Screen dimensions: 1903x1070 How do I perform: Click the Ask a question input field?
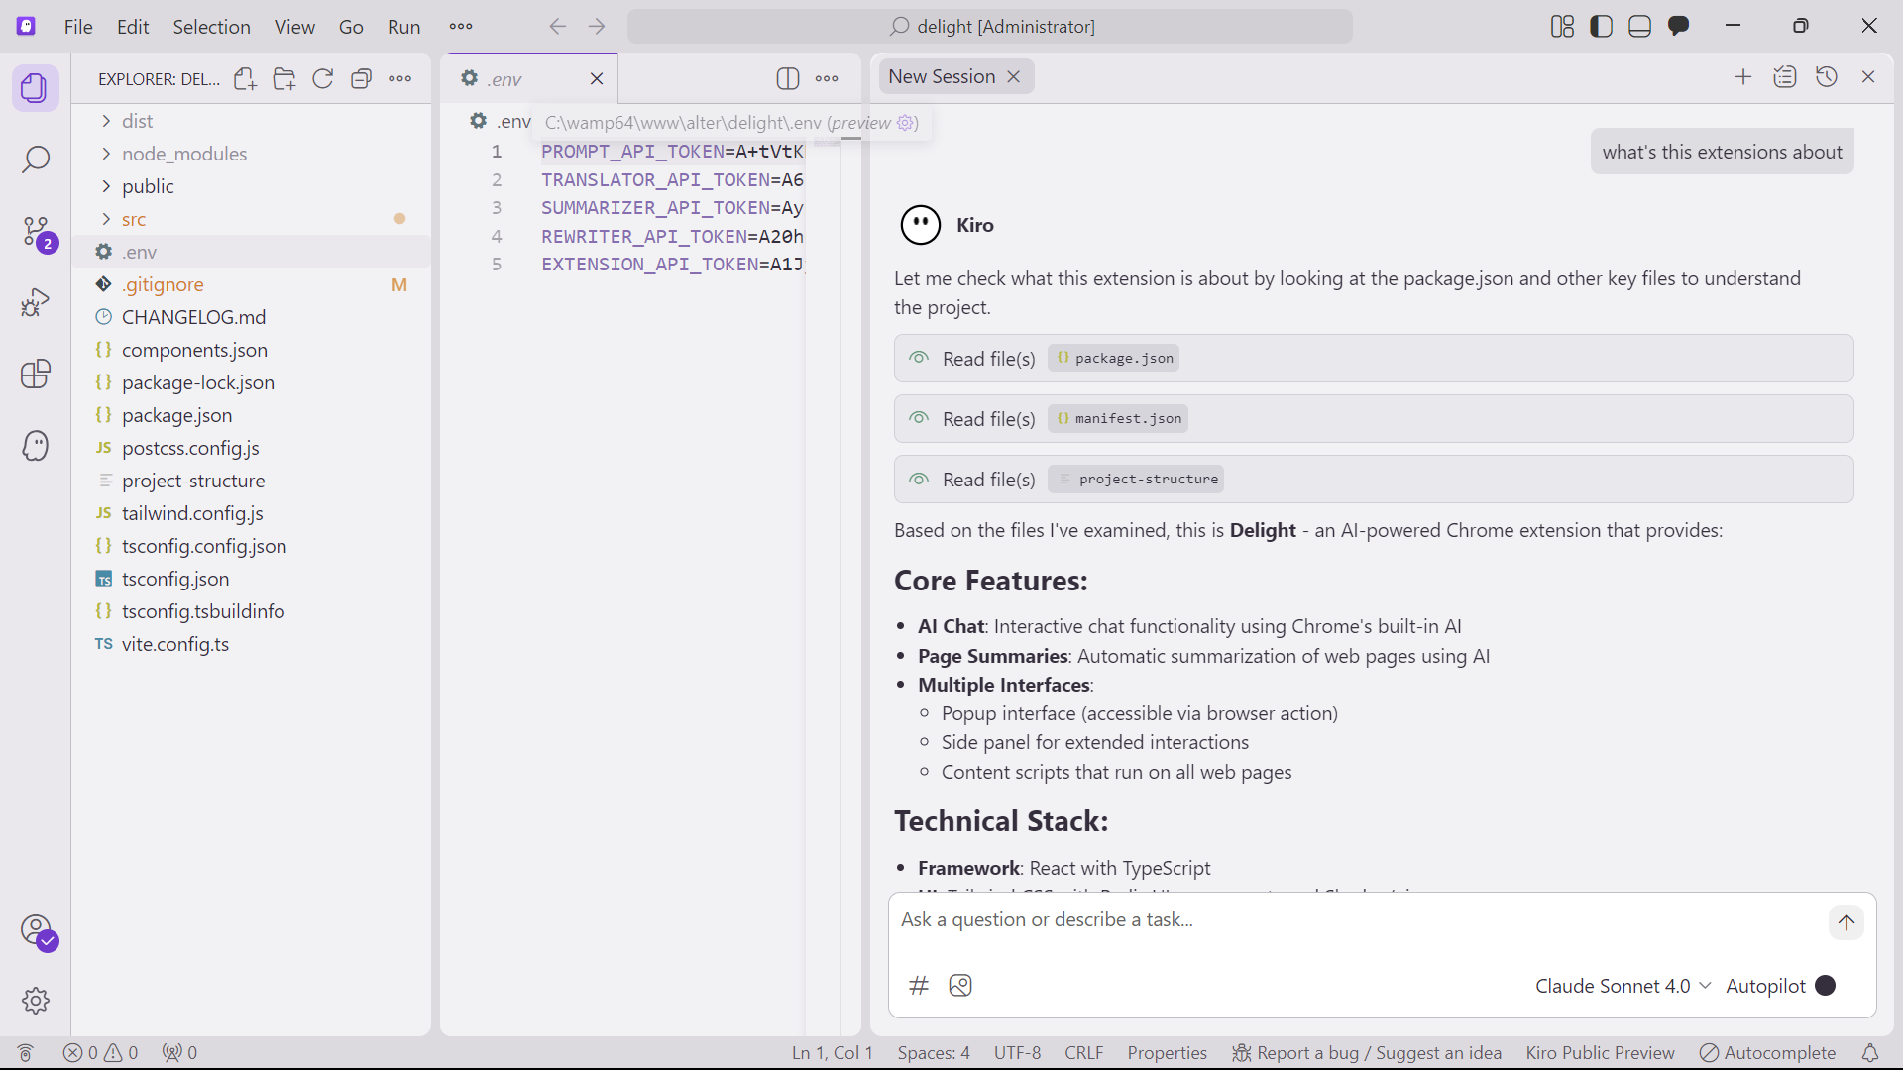1358,920
